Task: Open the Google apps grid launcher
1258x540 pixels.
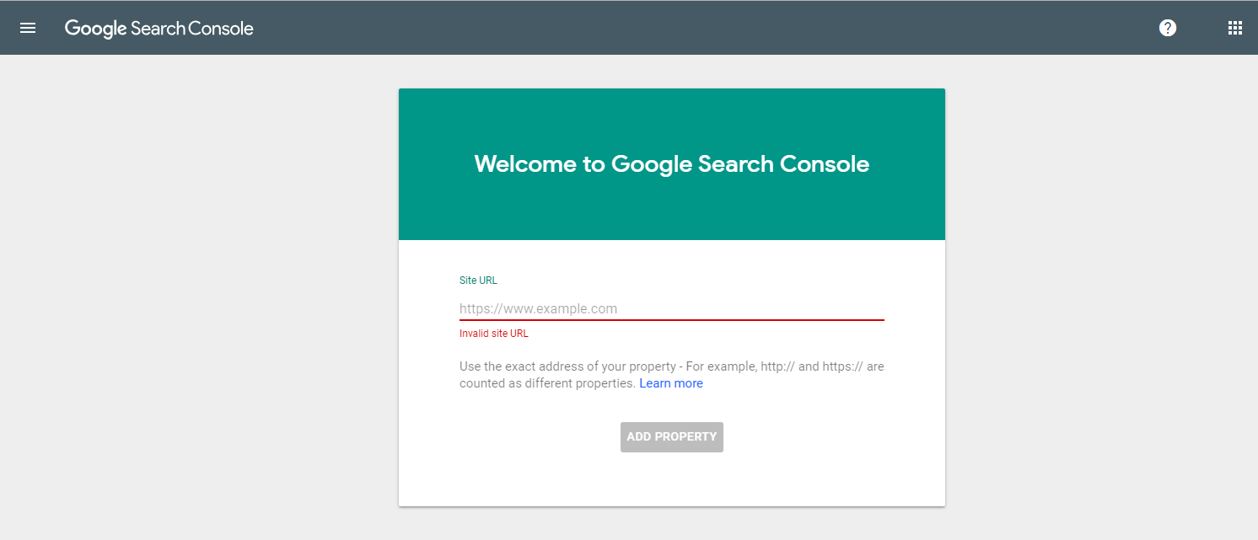Action: 1234,28
